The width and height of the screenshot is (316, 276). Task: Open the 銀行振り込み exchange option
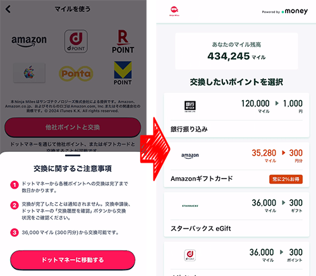pos(236,115)
